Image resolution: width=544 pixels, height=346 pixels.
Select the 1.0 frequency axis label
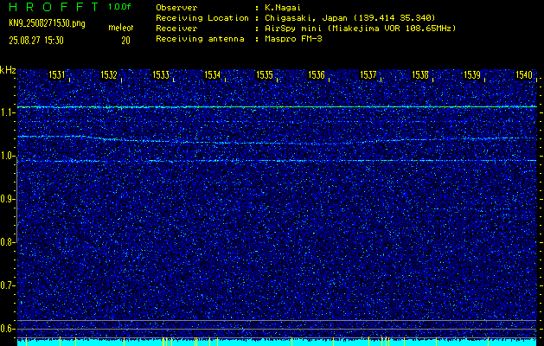7,156
